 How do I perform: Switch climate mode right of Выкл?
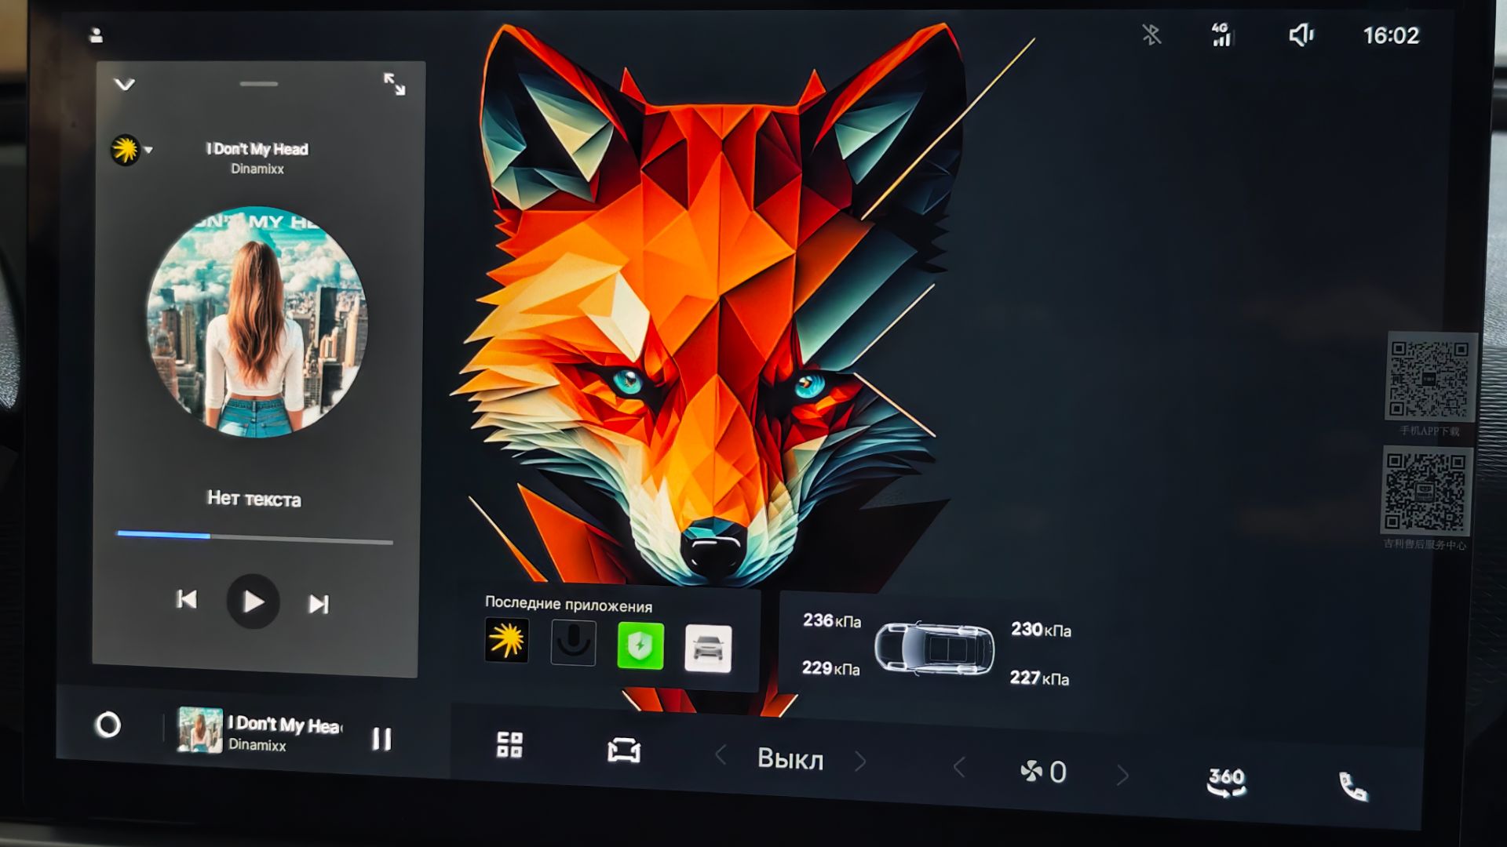(x=860, y=762)
